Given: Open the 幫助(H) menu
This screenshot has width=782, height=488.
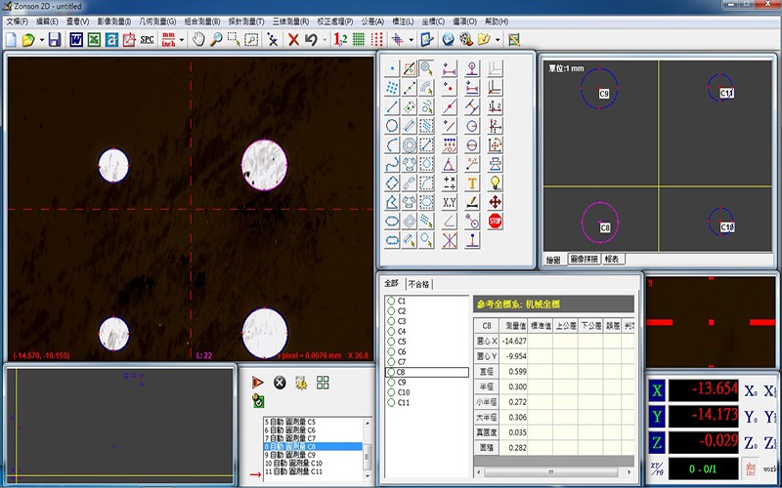Looking at the screenshot, I should [x=497, y=21].
